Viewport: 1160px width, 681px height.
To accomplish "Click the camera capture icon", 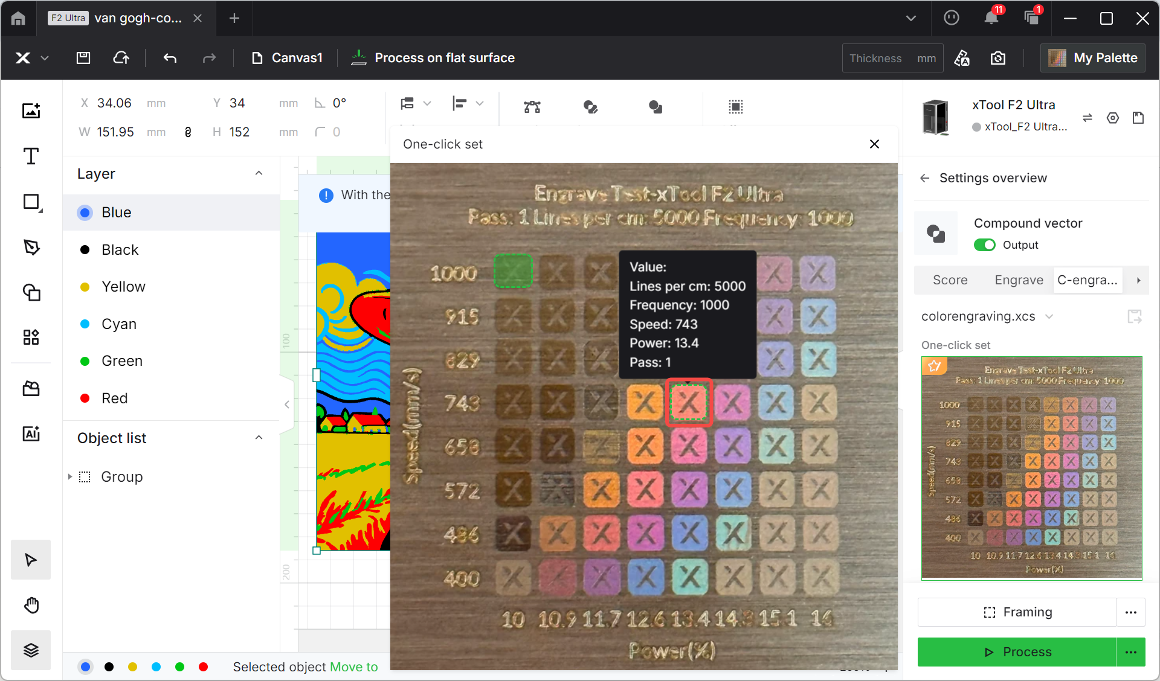I will [998, 58].
